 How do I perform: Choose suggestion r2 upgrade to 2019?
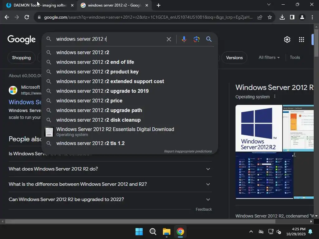[130, 91]
